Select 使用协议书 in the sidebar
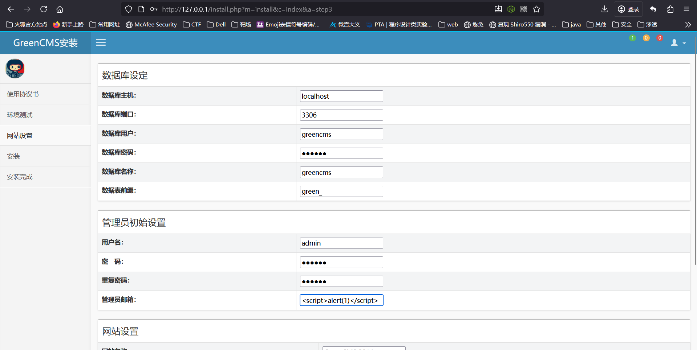This screenshot has width=697, height=350. pyautogui.click(x=23, y=94)
